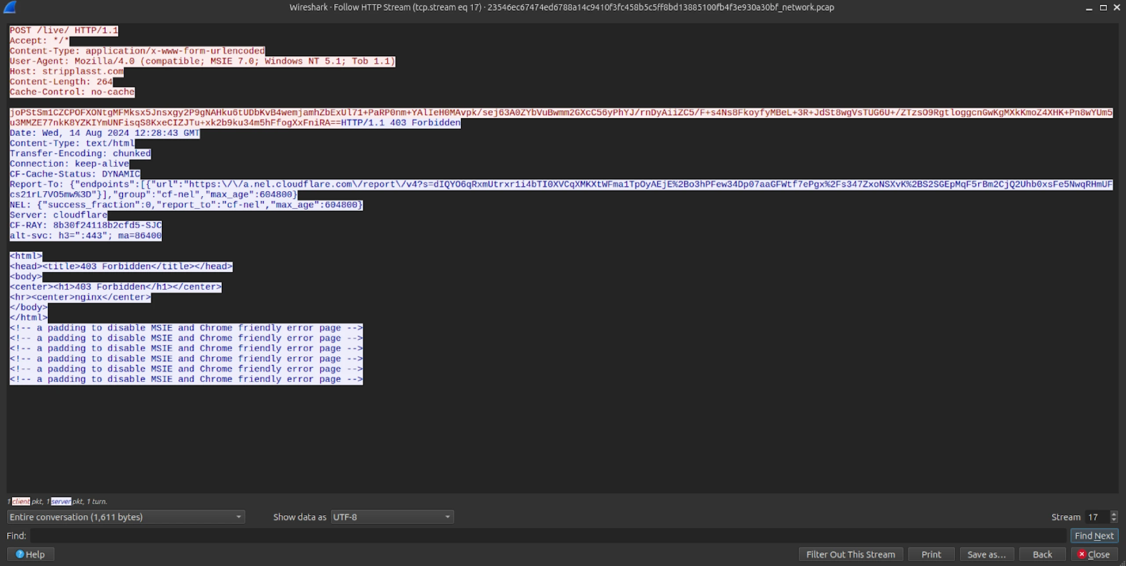Click 'Content-Type: application/x-www-form-urlencoded' line

tap(137, 51)
